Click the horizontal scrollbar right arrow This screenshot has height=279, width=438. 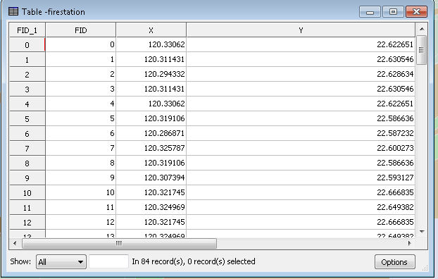click(410, 243)
